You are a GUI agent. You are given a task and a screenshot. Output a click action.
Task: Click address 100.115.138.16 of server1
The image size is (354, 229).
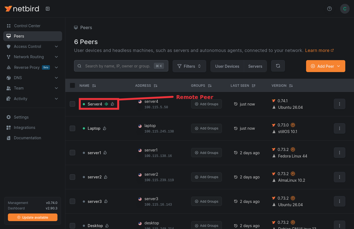[x=158, y=156]
